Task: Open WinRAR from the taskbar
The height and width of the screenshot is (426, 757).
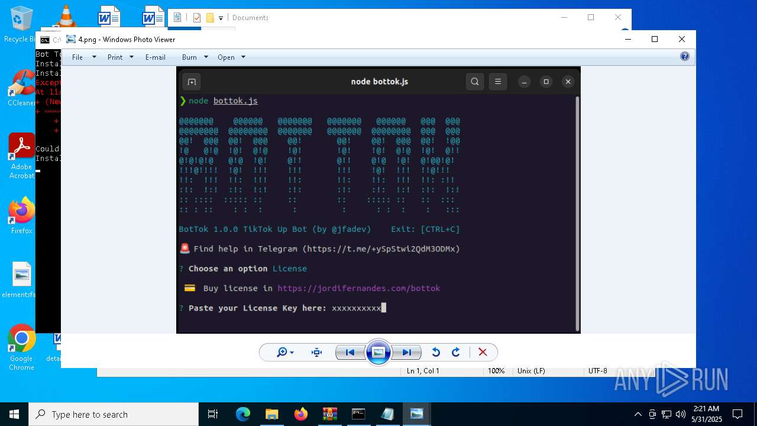Action: tap(329, 414)
